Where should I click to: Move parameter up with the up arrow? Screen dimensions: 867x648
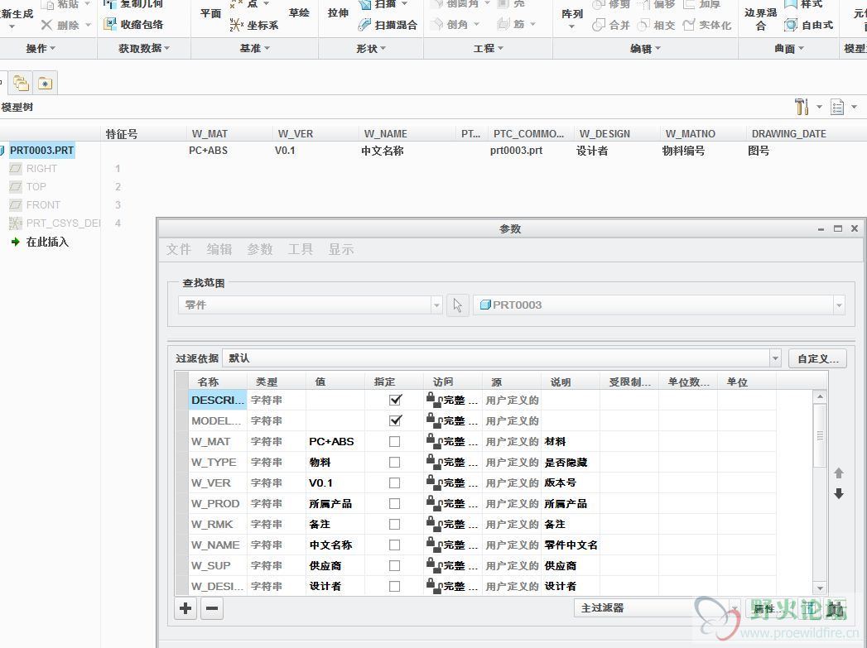point(839,473)
